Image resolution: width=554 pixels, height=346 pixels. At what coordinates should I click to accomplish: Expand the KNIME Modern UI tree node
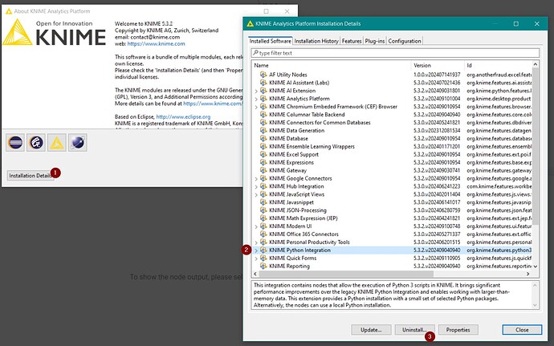pos(256,226)
